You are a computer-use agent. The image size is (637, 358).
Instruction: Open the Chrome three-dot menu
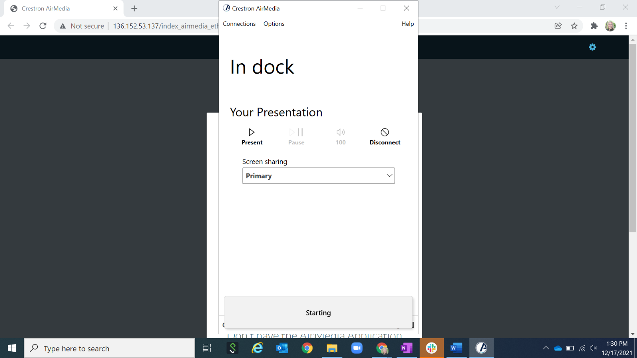click(626, 26)
